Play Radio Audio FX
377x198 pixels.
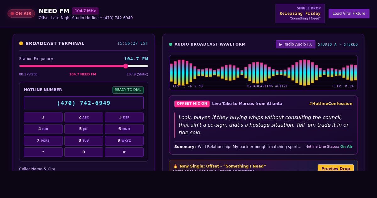296,44
